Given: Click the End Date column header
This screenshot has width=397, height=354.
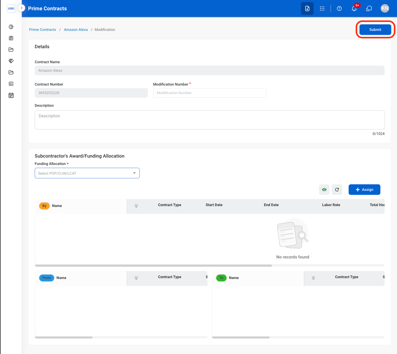Looking at the screenshot, I should pyautogui.click(x=271, y=205).
